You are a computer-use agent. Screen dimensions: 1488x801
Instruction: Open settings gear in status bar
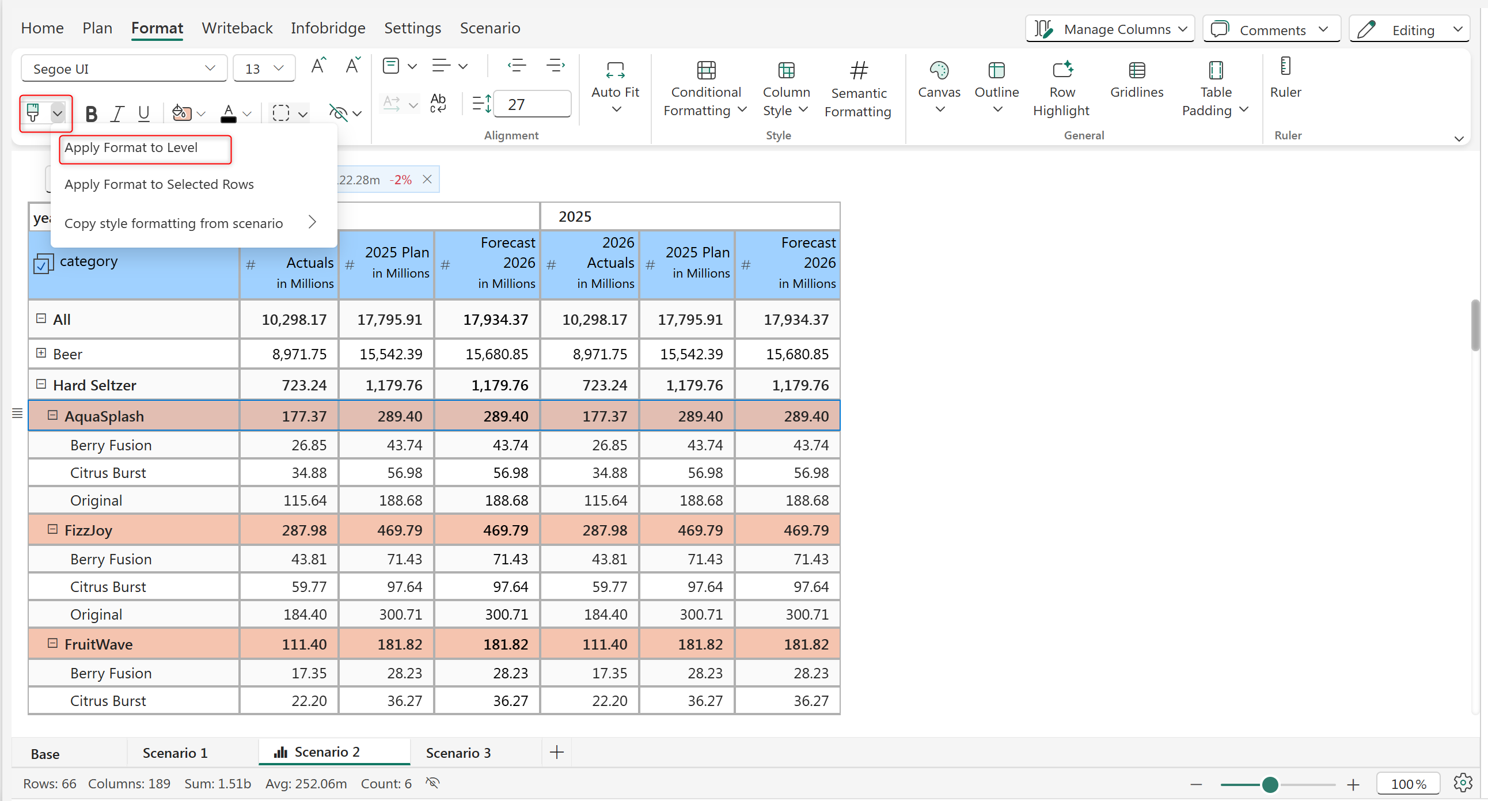(x=1463, y=783)
